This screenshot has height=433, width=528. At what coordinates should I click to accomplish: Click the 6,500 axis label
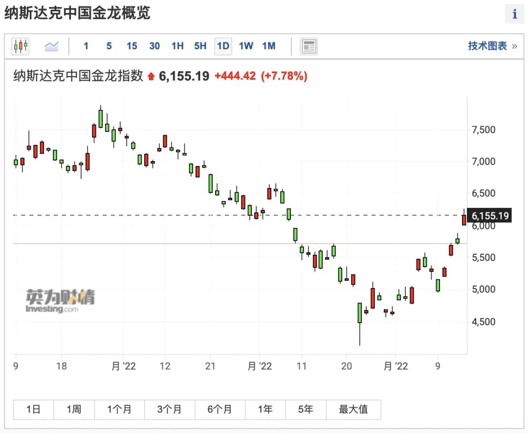tap(484, 193)
